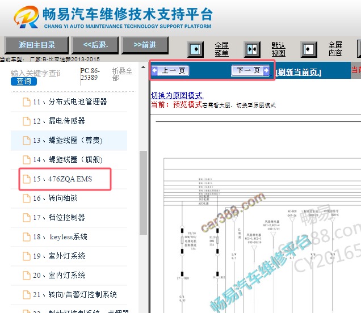The image size is (361, 313).
Task: Select the 全屏菜单 label
Action: 221,49
